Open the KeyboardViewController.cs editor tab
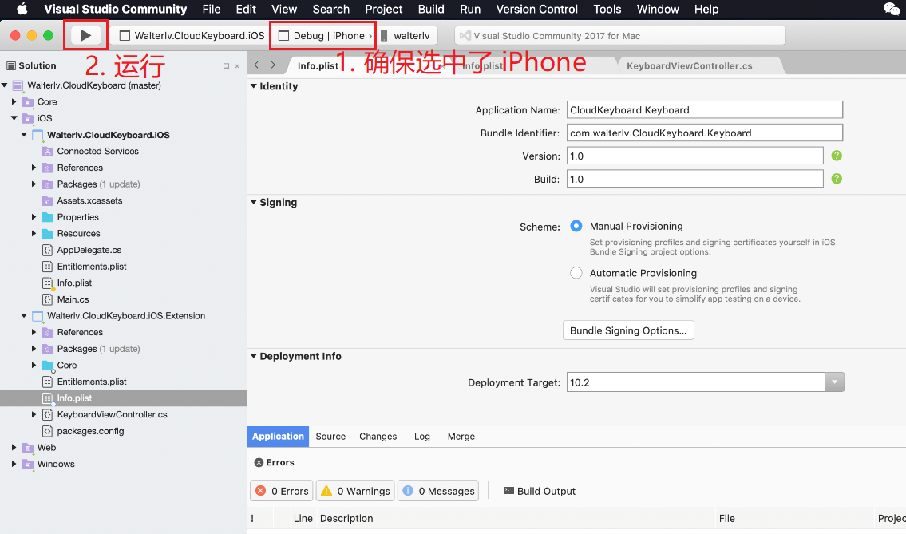 689,66
